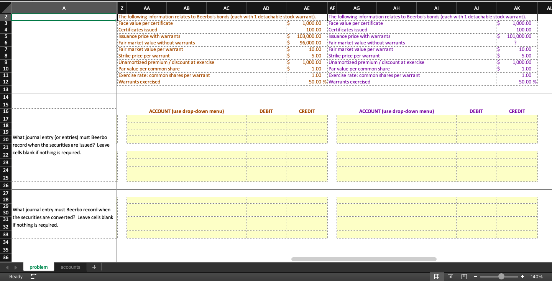Select column A header

pyautogui.click(x=64, y=8)
